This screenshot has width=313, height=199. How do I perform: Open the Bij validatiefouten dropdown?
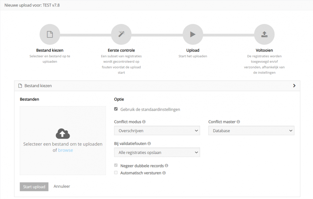pos(157,152)
